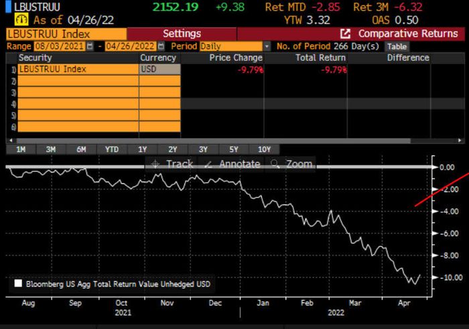
Task: Select the 1Y range tab
Action: [142, 149]
